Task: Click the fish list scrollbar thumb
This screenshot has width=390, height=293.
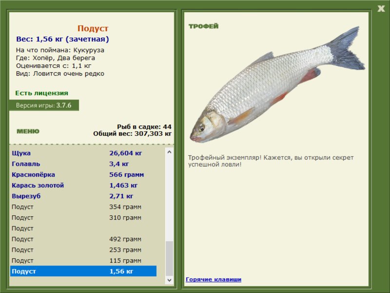Action: pyautogui.click(x=169, y=259)
